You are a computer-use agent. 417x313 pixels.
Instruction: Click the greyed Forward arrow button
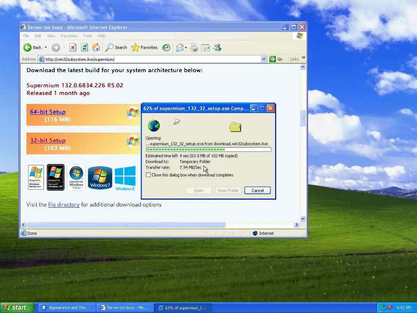(x=56, y=47)
